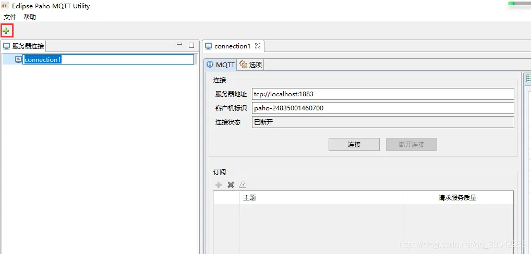Close the connection1 editor tab
Viewport: 531px width, 254px height.
pos(257,45)
